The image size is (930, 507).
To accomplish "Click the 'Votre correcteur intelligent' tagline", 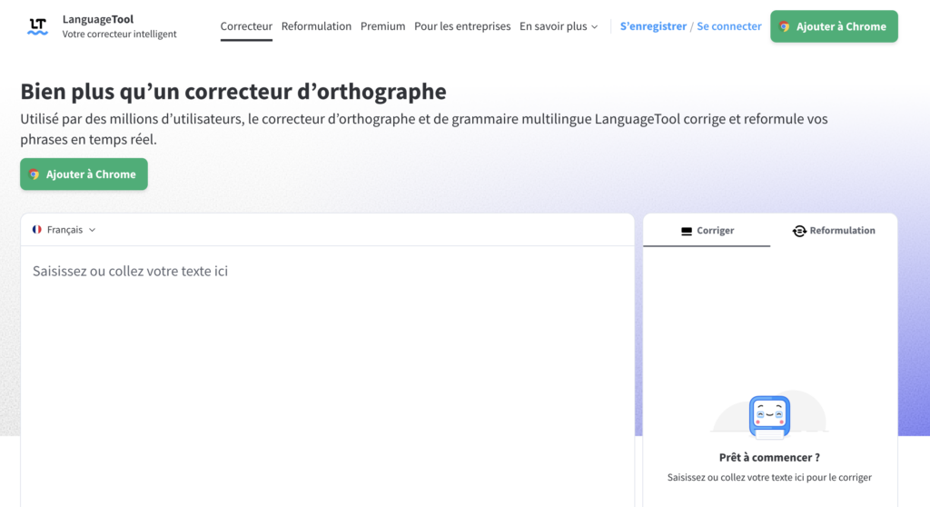I will 119,34.
